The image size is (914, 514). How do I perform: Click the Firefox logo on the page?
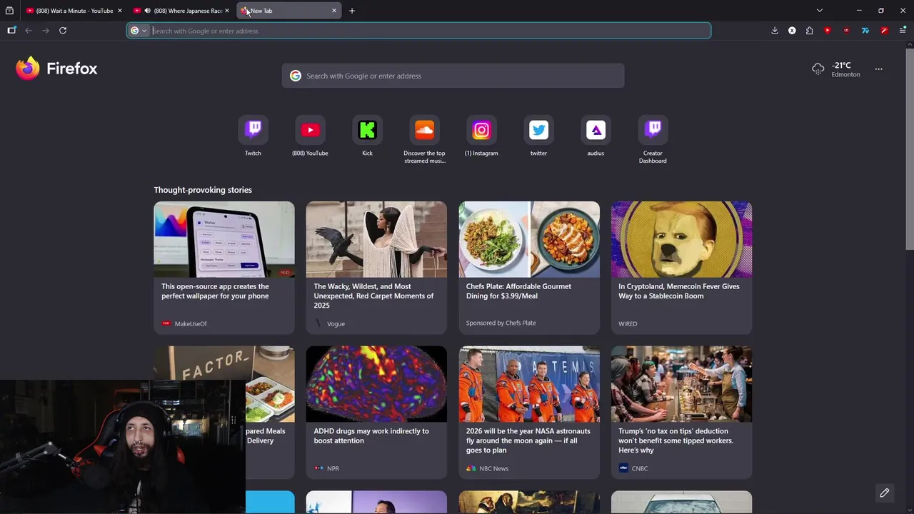56,69
